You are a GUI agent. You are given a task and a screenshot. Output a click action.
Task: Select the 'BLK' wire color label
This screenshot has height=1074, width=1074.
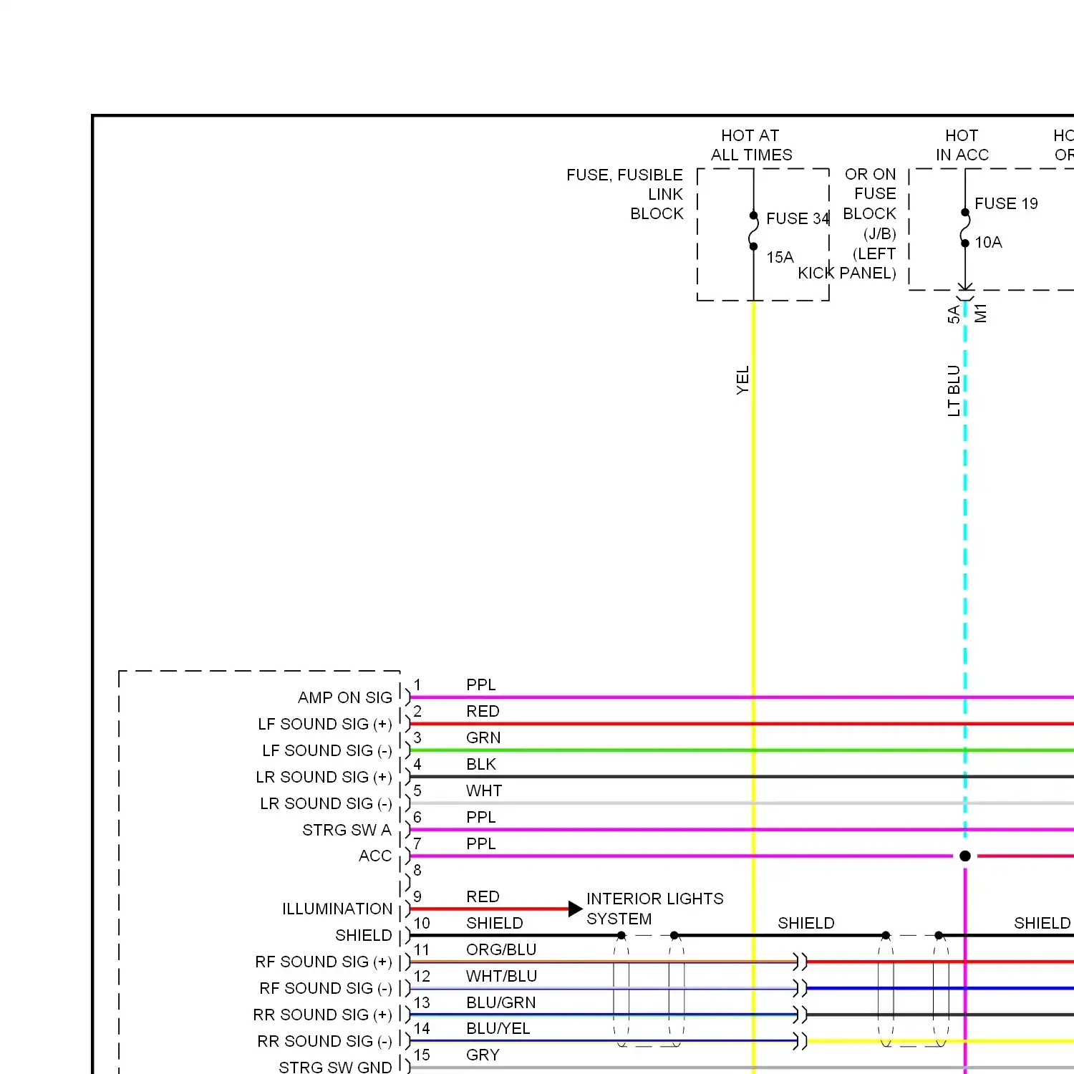[481, 764]
